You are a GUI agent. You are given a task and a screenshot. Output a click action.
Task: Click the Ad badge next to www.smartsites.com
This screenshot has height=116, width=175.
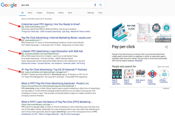tap(23, 72)
